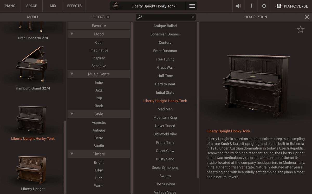
Task: Load the Century preset
Action: 165,43
